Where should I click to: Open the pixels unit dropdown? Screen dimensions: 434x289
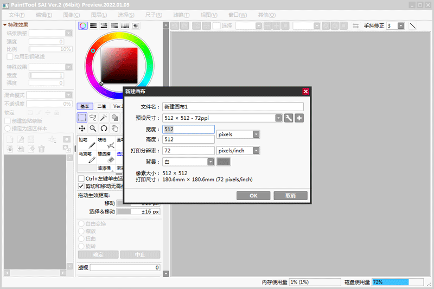256,134
